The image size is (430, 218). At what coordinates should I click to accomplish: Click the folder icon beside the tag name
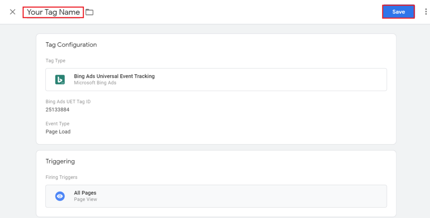tap(89, 12)
